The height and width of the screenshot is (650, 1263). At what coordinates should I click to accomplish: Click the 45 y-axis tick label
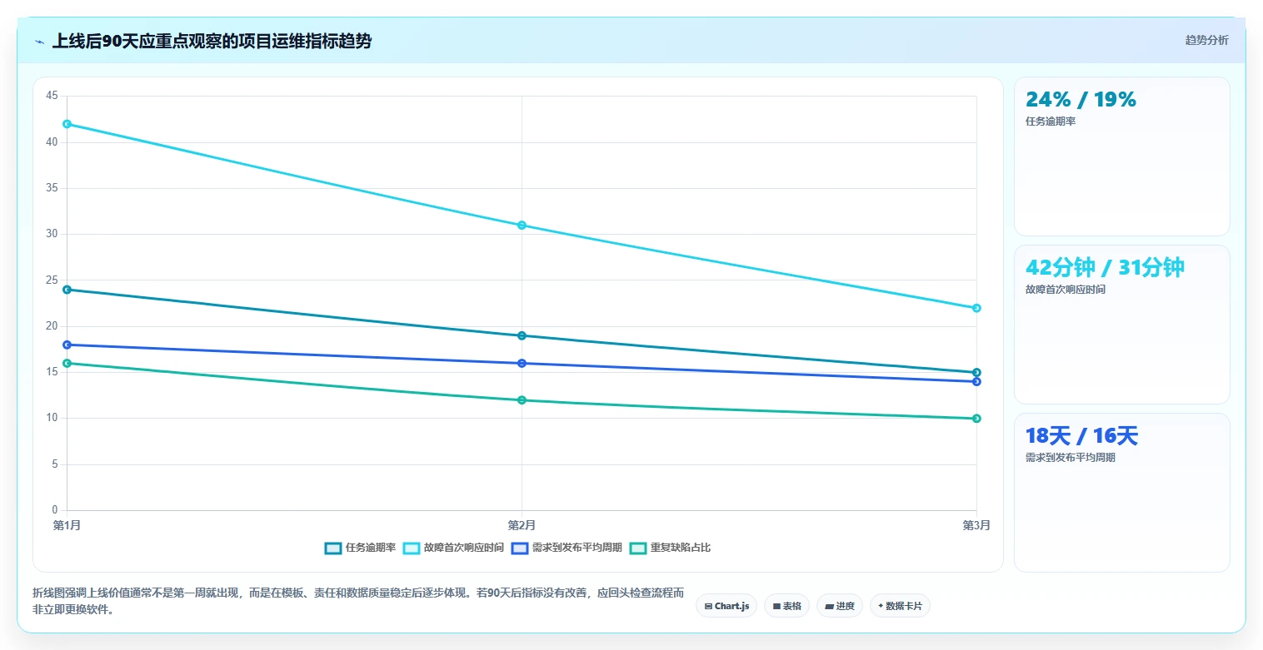[x=52, y=97]
